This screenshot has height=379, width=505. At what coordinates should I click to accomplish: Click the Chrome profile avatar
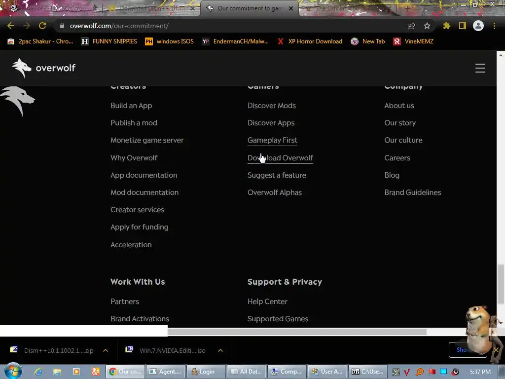[478, 26]
